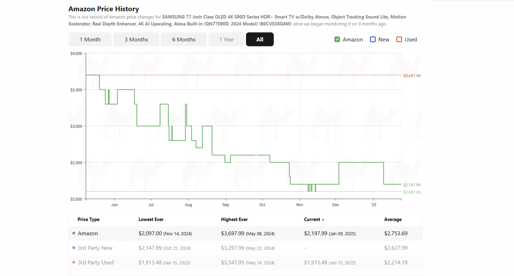The height and width of the screenshot is (276, 514).
Task: Click the Aug label on chart axis
Action: pos(189,205)
